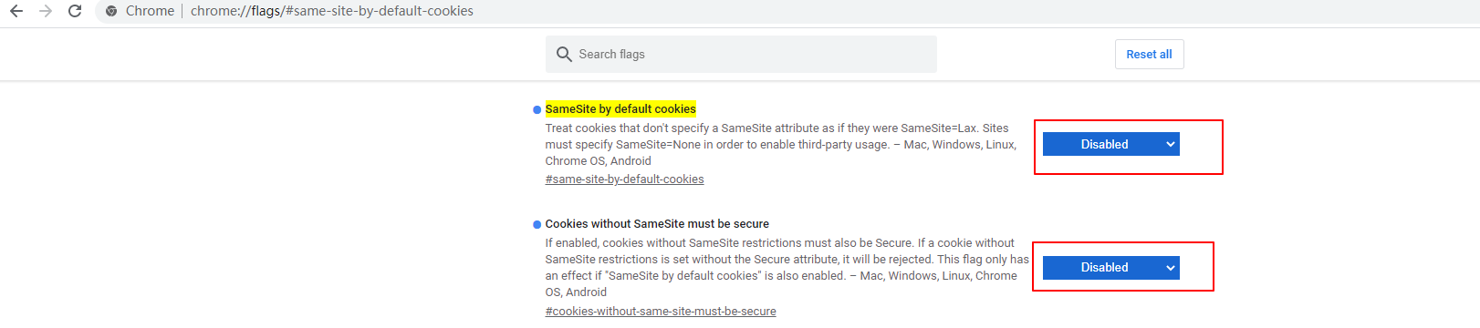The height and width of the screenshot is (328, 1480).
Task: Open Disabled dropdown for Cookies without SameSite must be secure
Action: point(1110,267)
